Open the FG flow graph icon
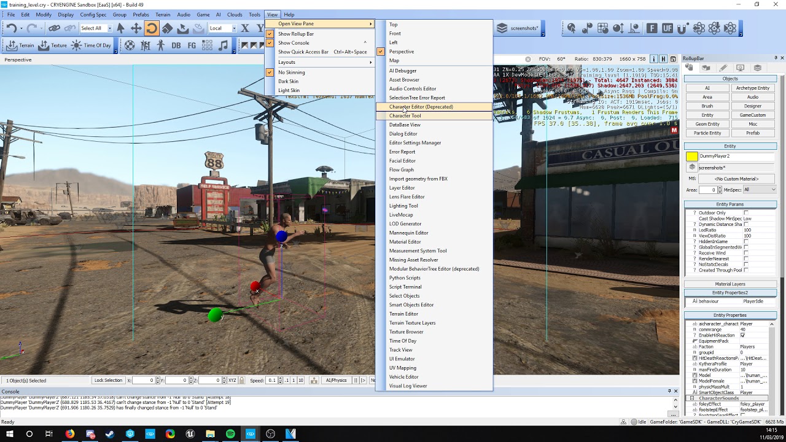Viewport: 786px width, 442px height. [x=192, y=45]
